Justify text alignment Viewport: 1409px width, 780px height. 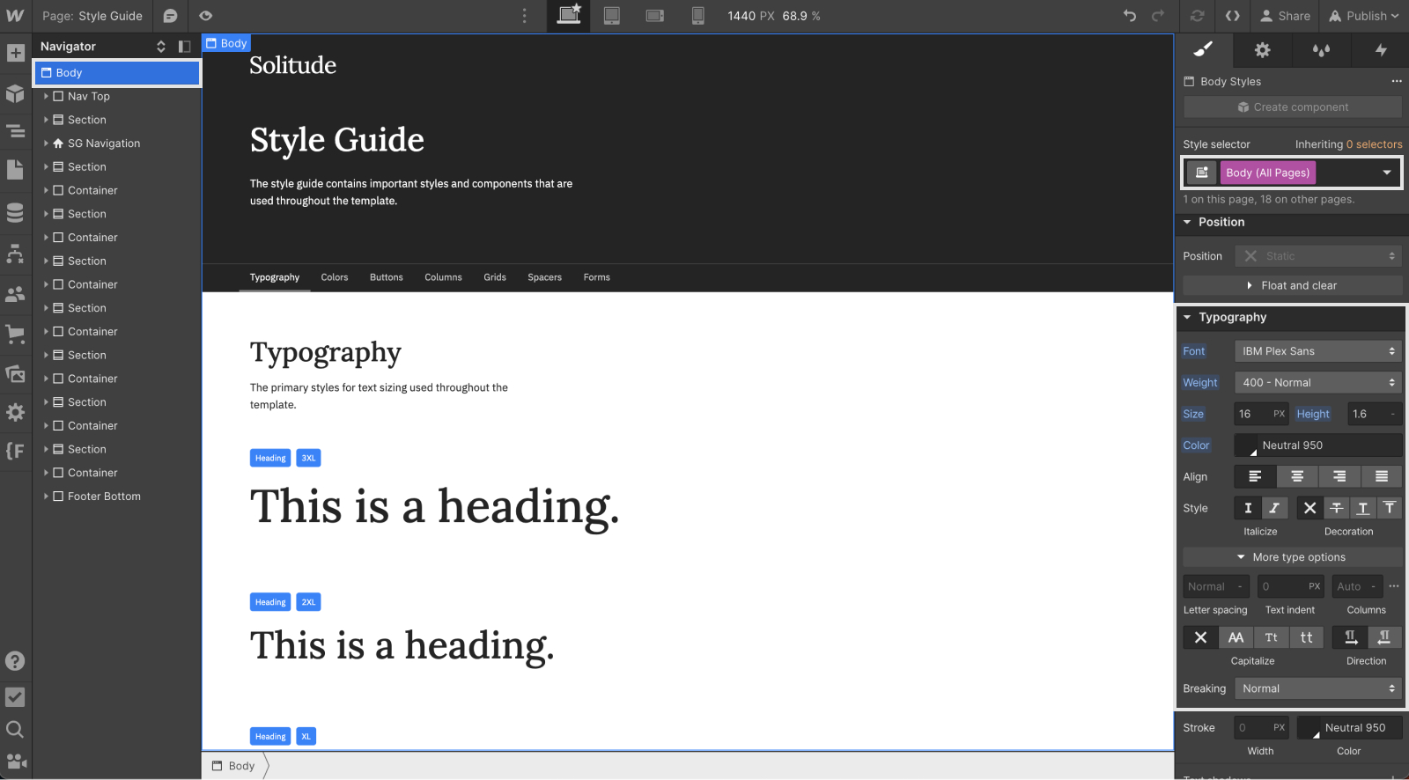point(1382,476)
